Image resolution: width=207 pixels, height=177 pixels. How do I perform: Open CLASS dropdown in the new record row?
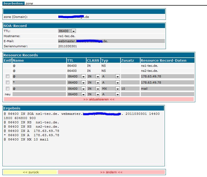coord(98,95)
